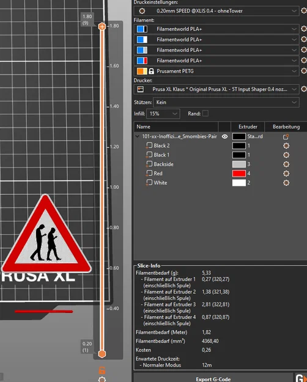Viewport: 307px width, 382px height.
Task: Click the Name column header
Action: pyautogui.click(x=176, y=127)
